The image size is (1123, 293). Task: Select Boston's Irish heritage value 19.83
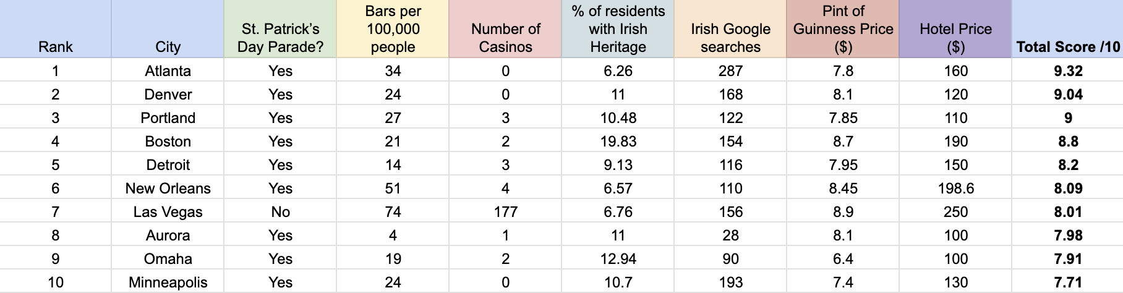tap(618, 142)
